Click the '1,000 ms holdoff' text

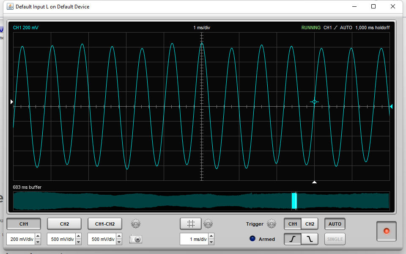(x=372, y=28)
